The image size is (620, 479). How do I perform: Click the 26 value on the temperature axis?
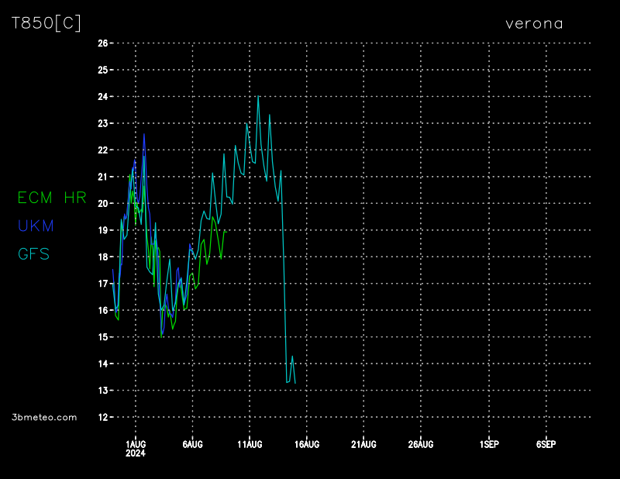coord(102,43)
